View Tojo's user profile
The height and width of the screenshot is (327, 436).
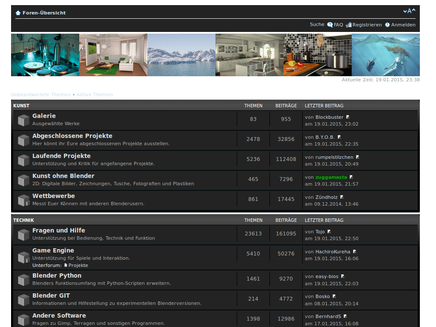click(320, 232)
